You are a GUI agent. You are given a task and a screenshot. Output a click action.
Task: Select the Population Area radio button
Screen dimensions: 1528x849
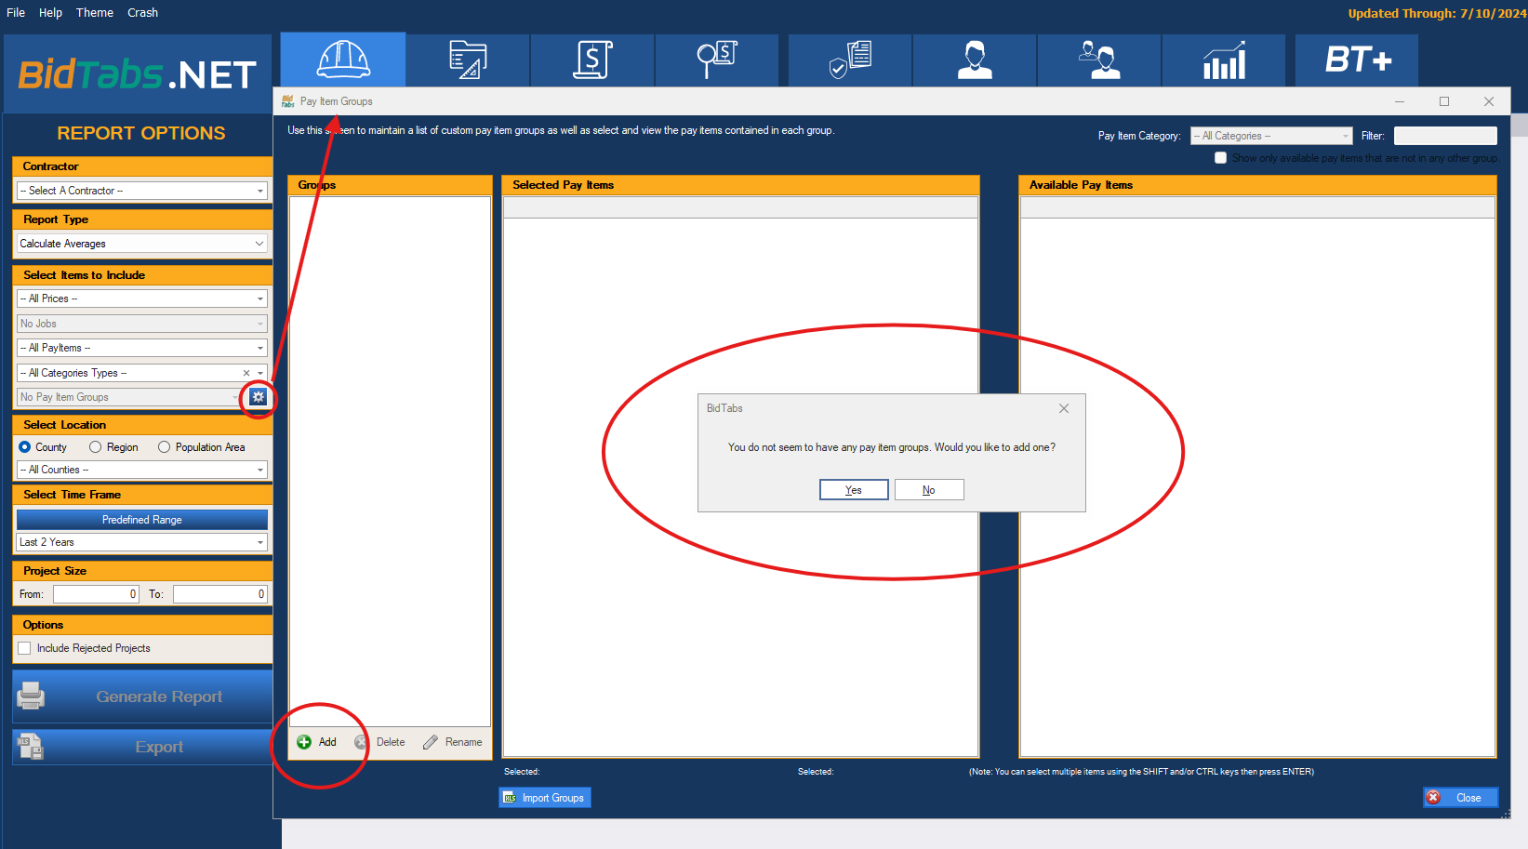(x=164, y=447)
